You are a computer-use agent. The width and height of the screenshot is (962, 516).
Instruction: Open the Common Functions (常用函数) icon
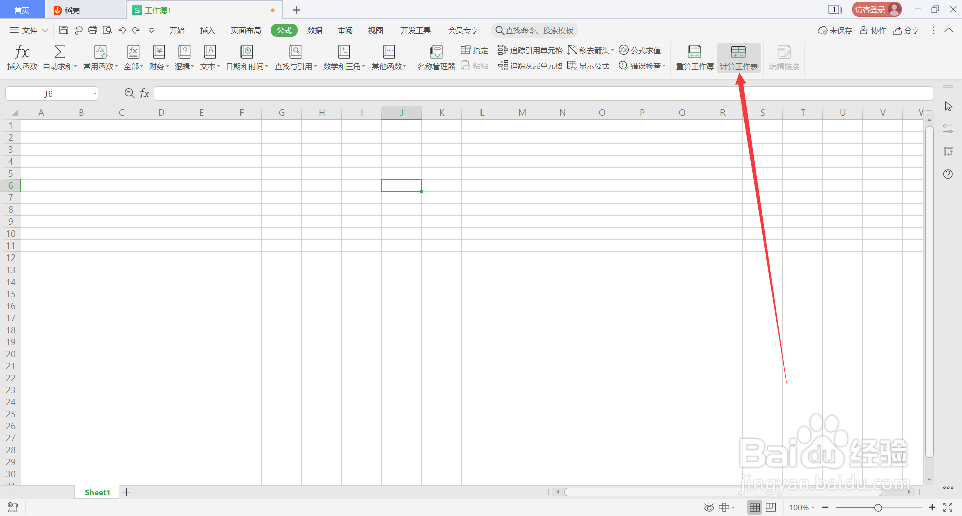click(101, 52)
